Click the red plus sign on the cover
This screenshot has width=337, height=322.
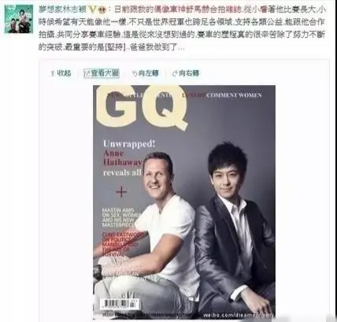121,192
